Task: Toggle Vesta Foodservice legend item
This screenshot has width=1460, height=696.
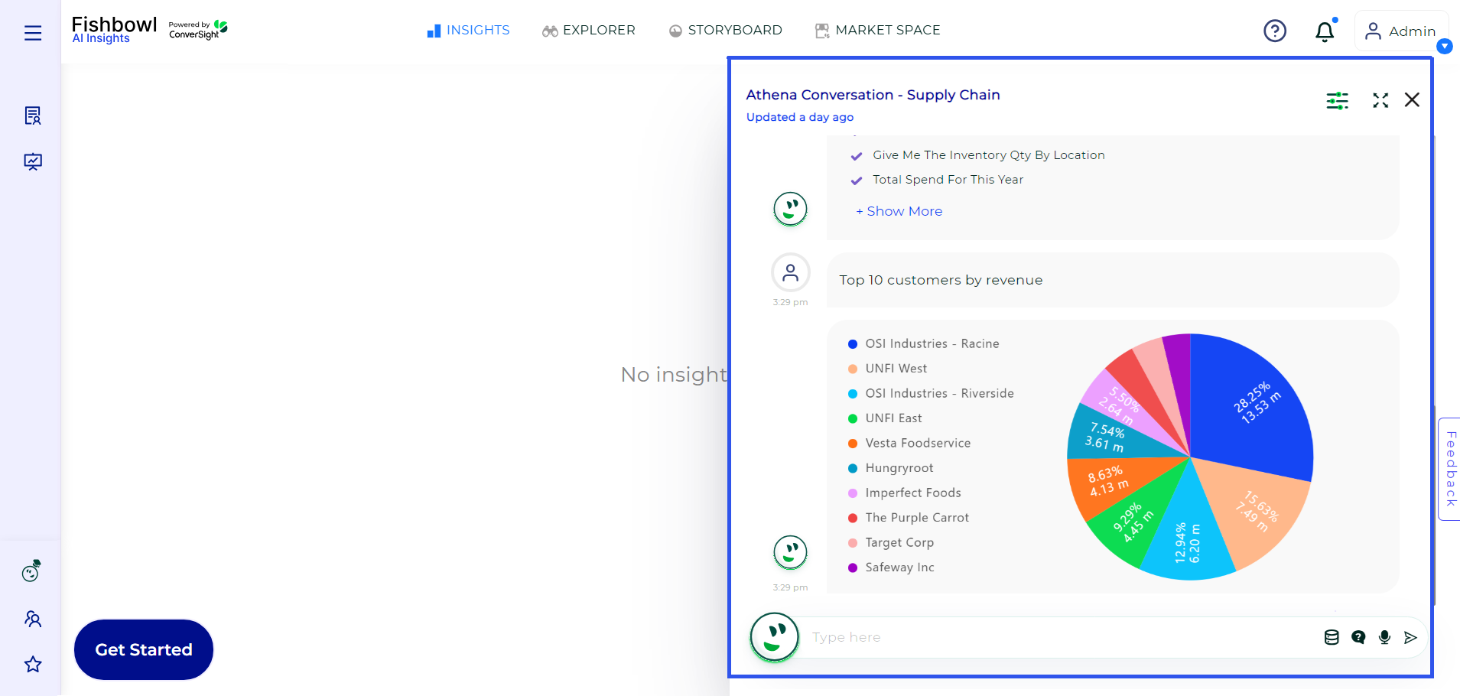Action: 909,444
